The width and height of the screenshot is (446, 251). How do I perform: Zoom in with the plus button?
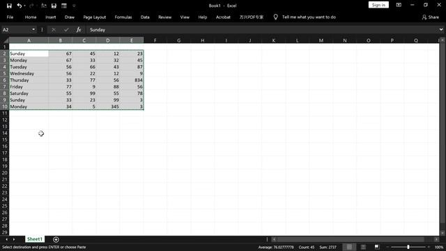tap(429, 247)
